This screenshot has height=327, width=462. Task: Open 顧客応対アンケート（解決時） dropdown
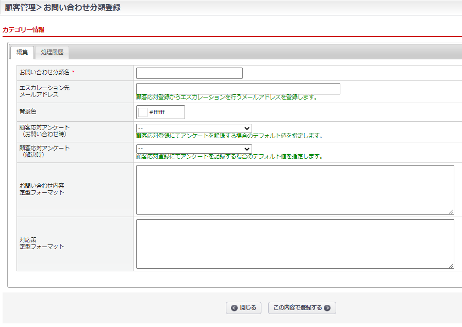[x=194, y=149]
